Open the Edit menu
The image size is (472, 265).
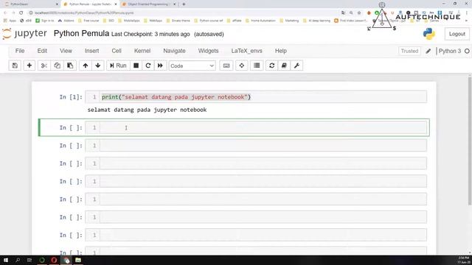(42, 51)
